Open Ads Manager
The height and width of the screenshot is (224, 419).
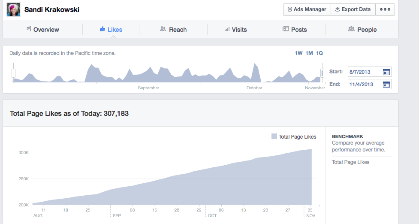tap(307, 9)
